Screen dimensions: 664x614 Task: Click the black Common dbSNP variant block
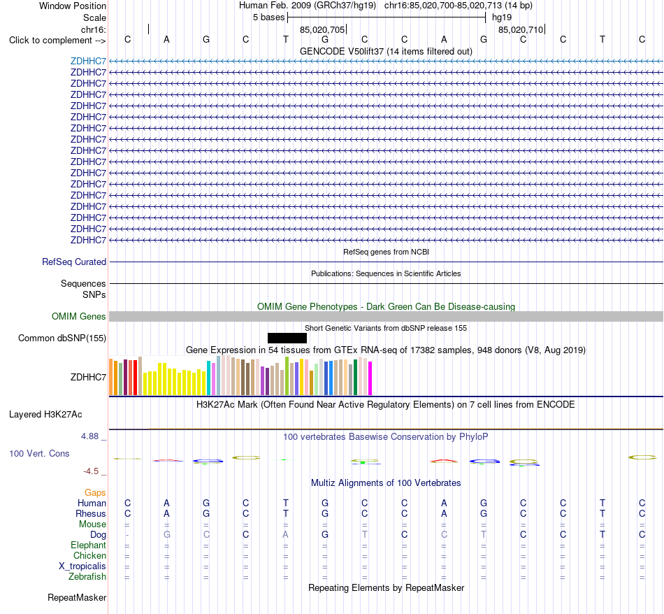pos(287,338)
